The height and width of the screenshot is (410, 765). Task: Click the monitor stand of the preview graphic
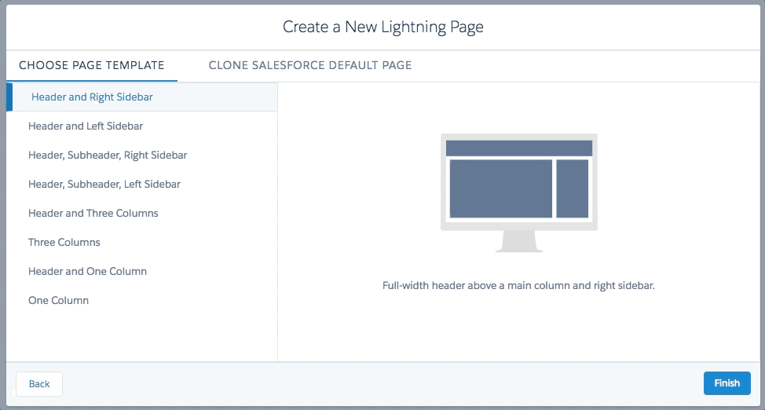point(518,242)
